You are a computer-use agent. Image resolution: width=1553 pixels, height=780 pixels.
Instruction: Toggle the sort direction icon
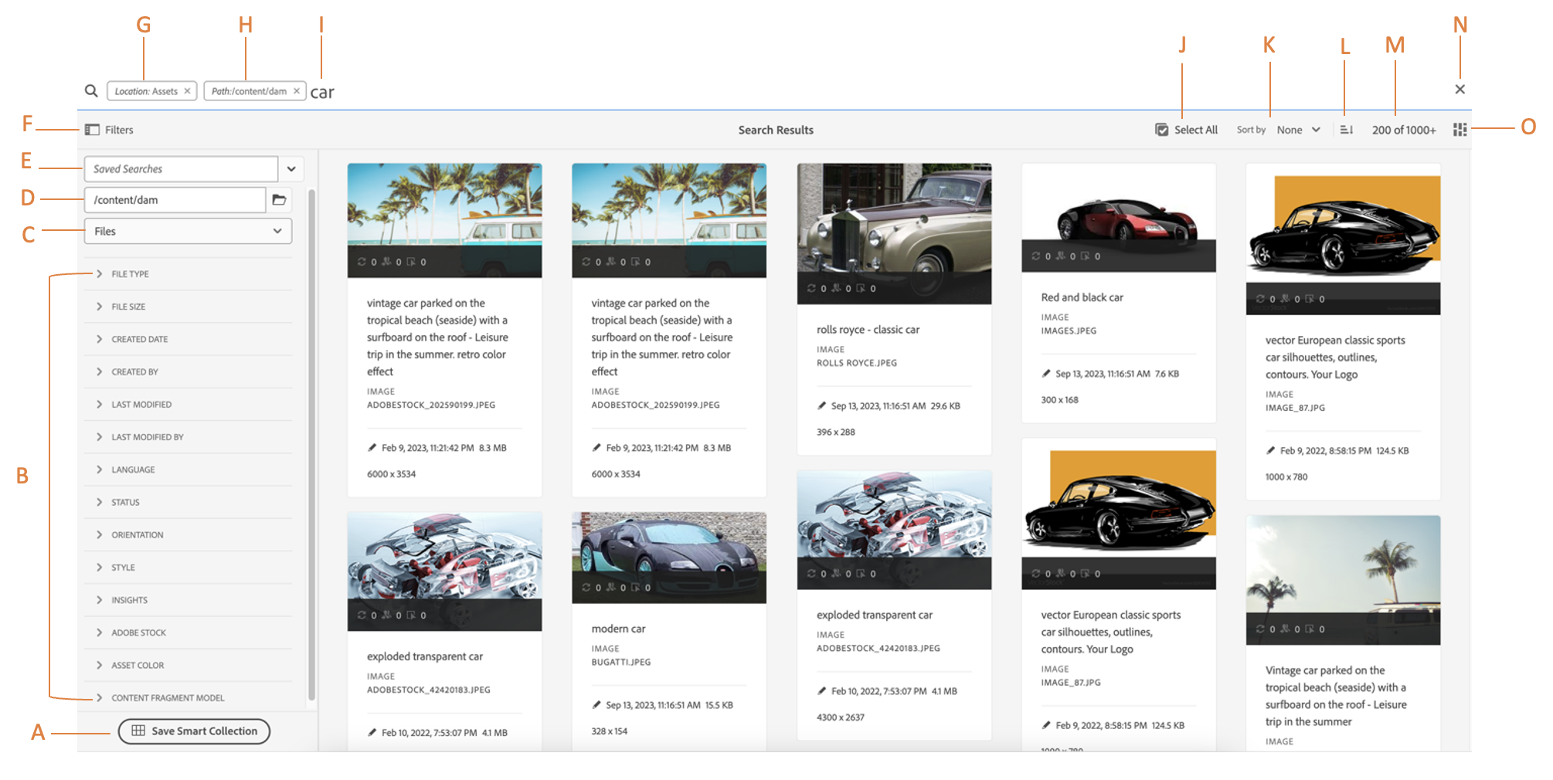tap(1346, 130)
